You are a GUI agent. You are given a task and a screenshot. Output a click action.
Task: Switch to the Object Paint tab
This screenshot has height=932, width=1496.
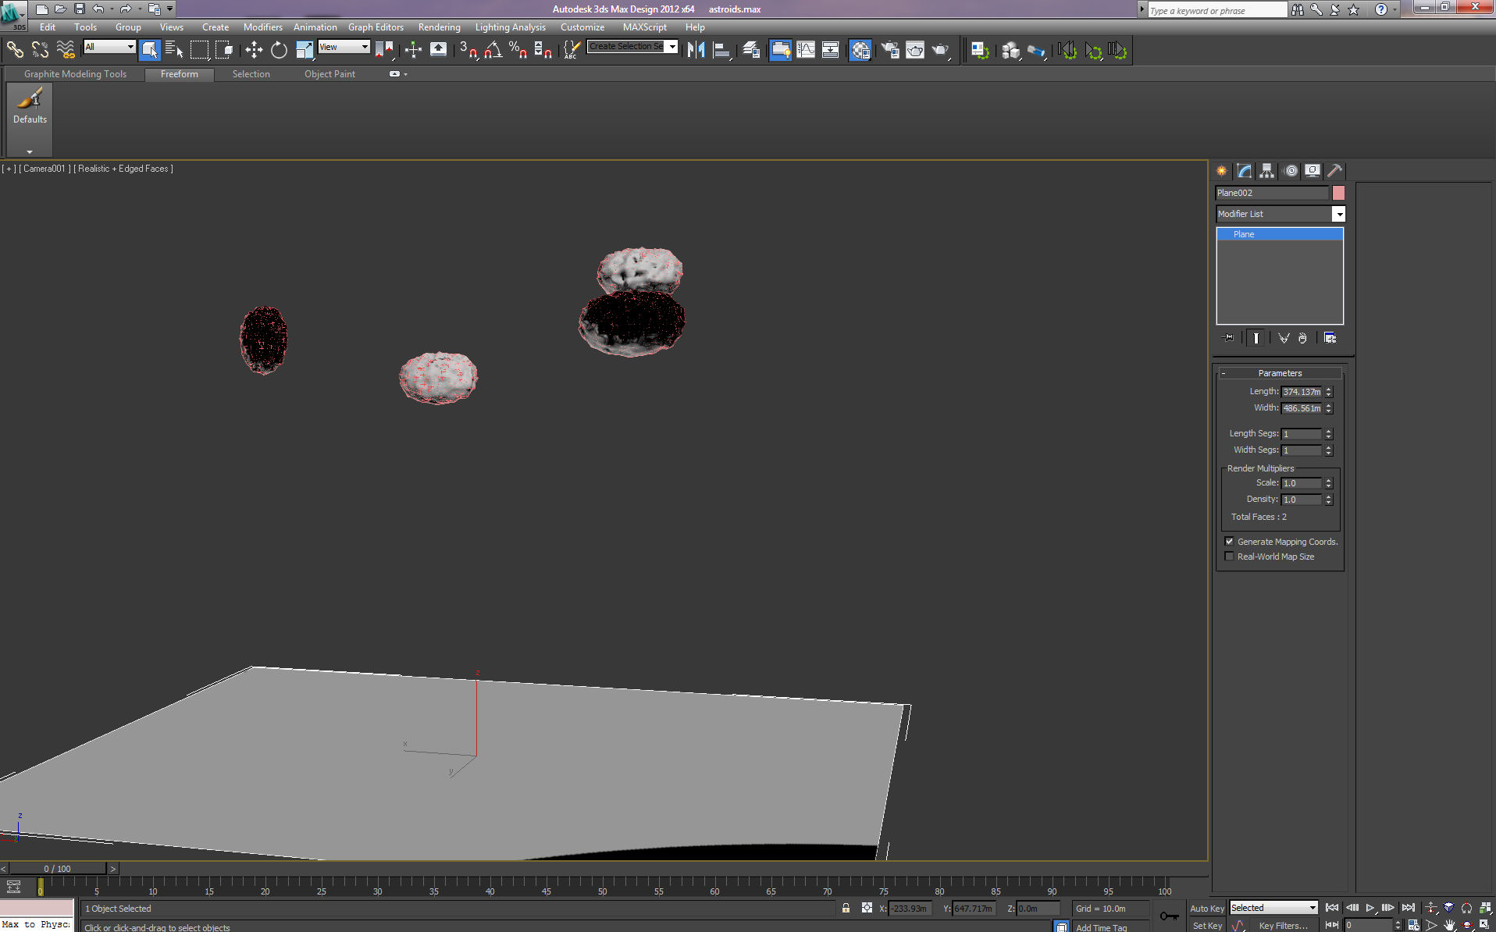(x=329, y=74)
